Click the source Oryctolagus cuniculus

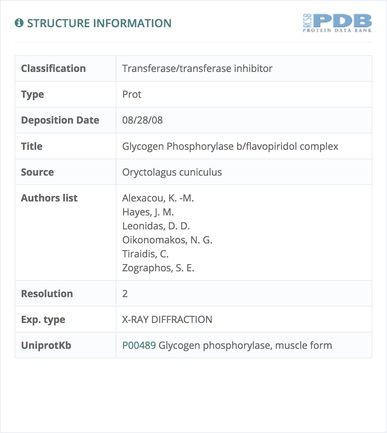172,172
